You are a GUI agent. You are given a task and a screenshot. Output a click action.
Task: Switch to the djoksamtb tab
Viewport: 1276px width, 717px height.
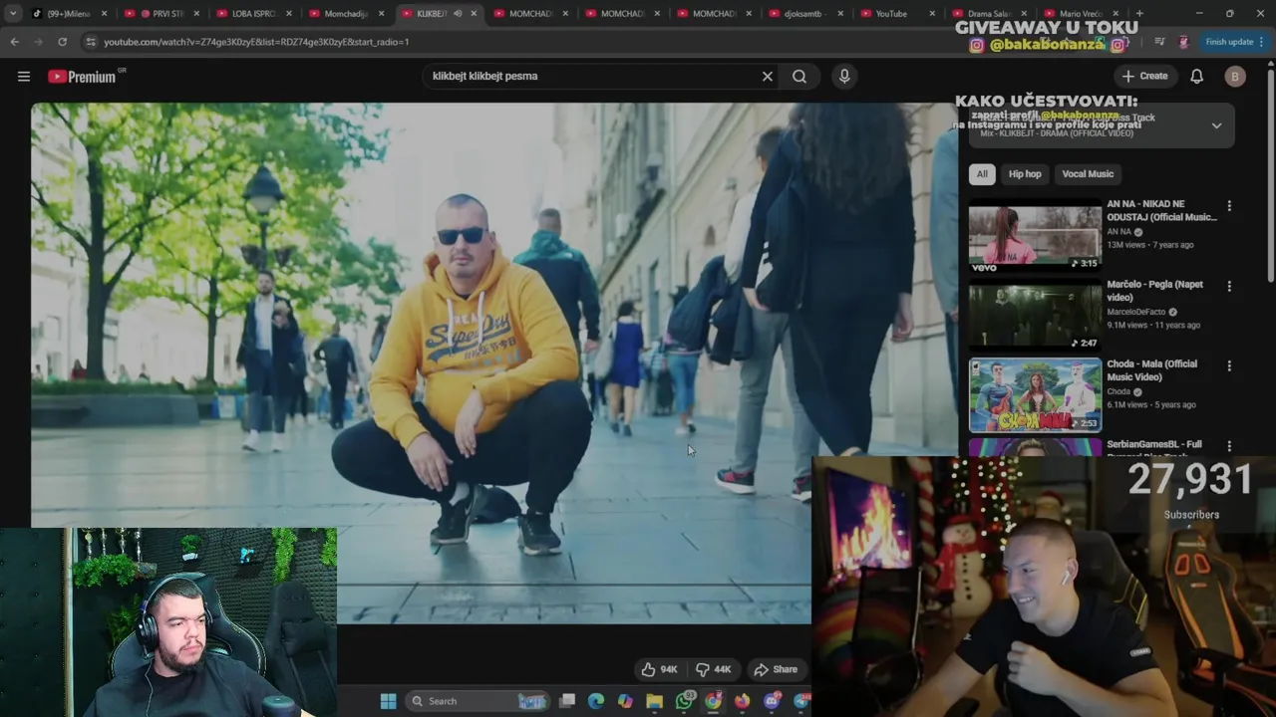804,14
